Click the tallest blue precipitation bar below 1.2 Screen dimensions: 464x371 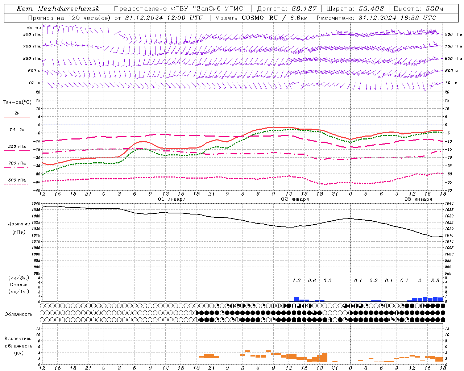[x=296, y=299]
